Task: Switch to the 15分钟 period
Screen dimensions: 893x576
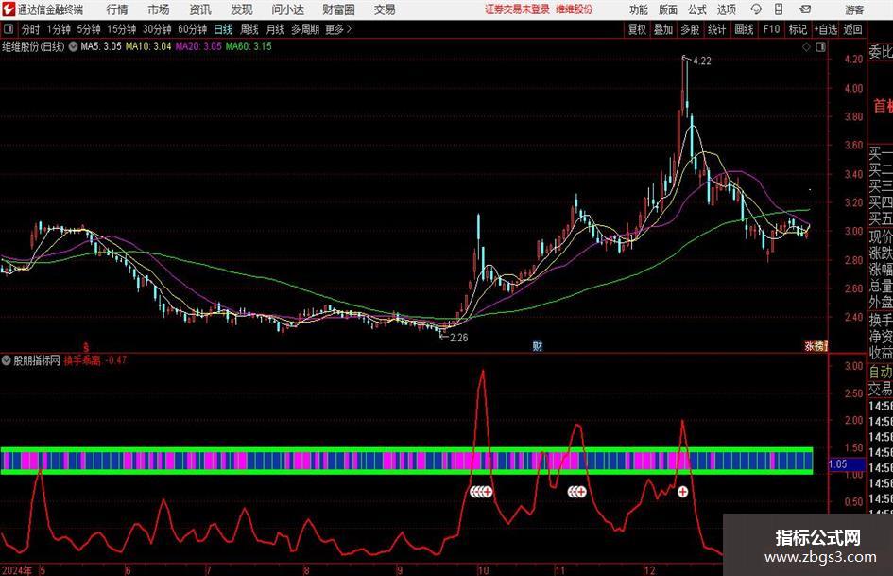Action: (121, 29)
